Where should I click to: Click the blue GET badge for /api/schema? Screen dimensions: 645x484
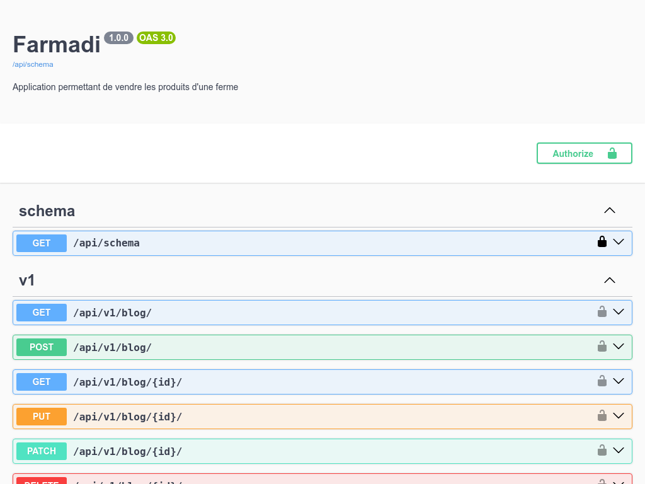click(x=42, y=243)
